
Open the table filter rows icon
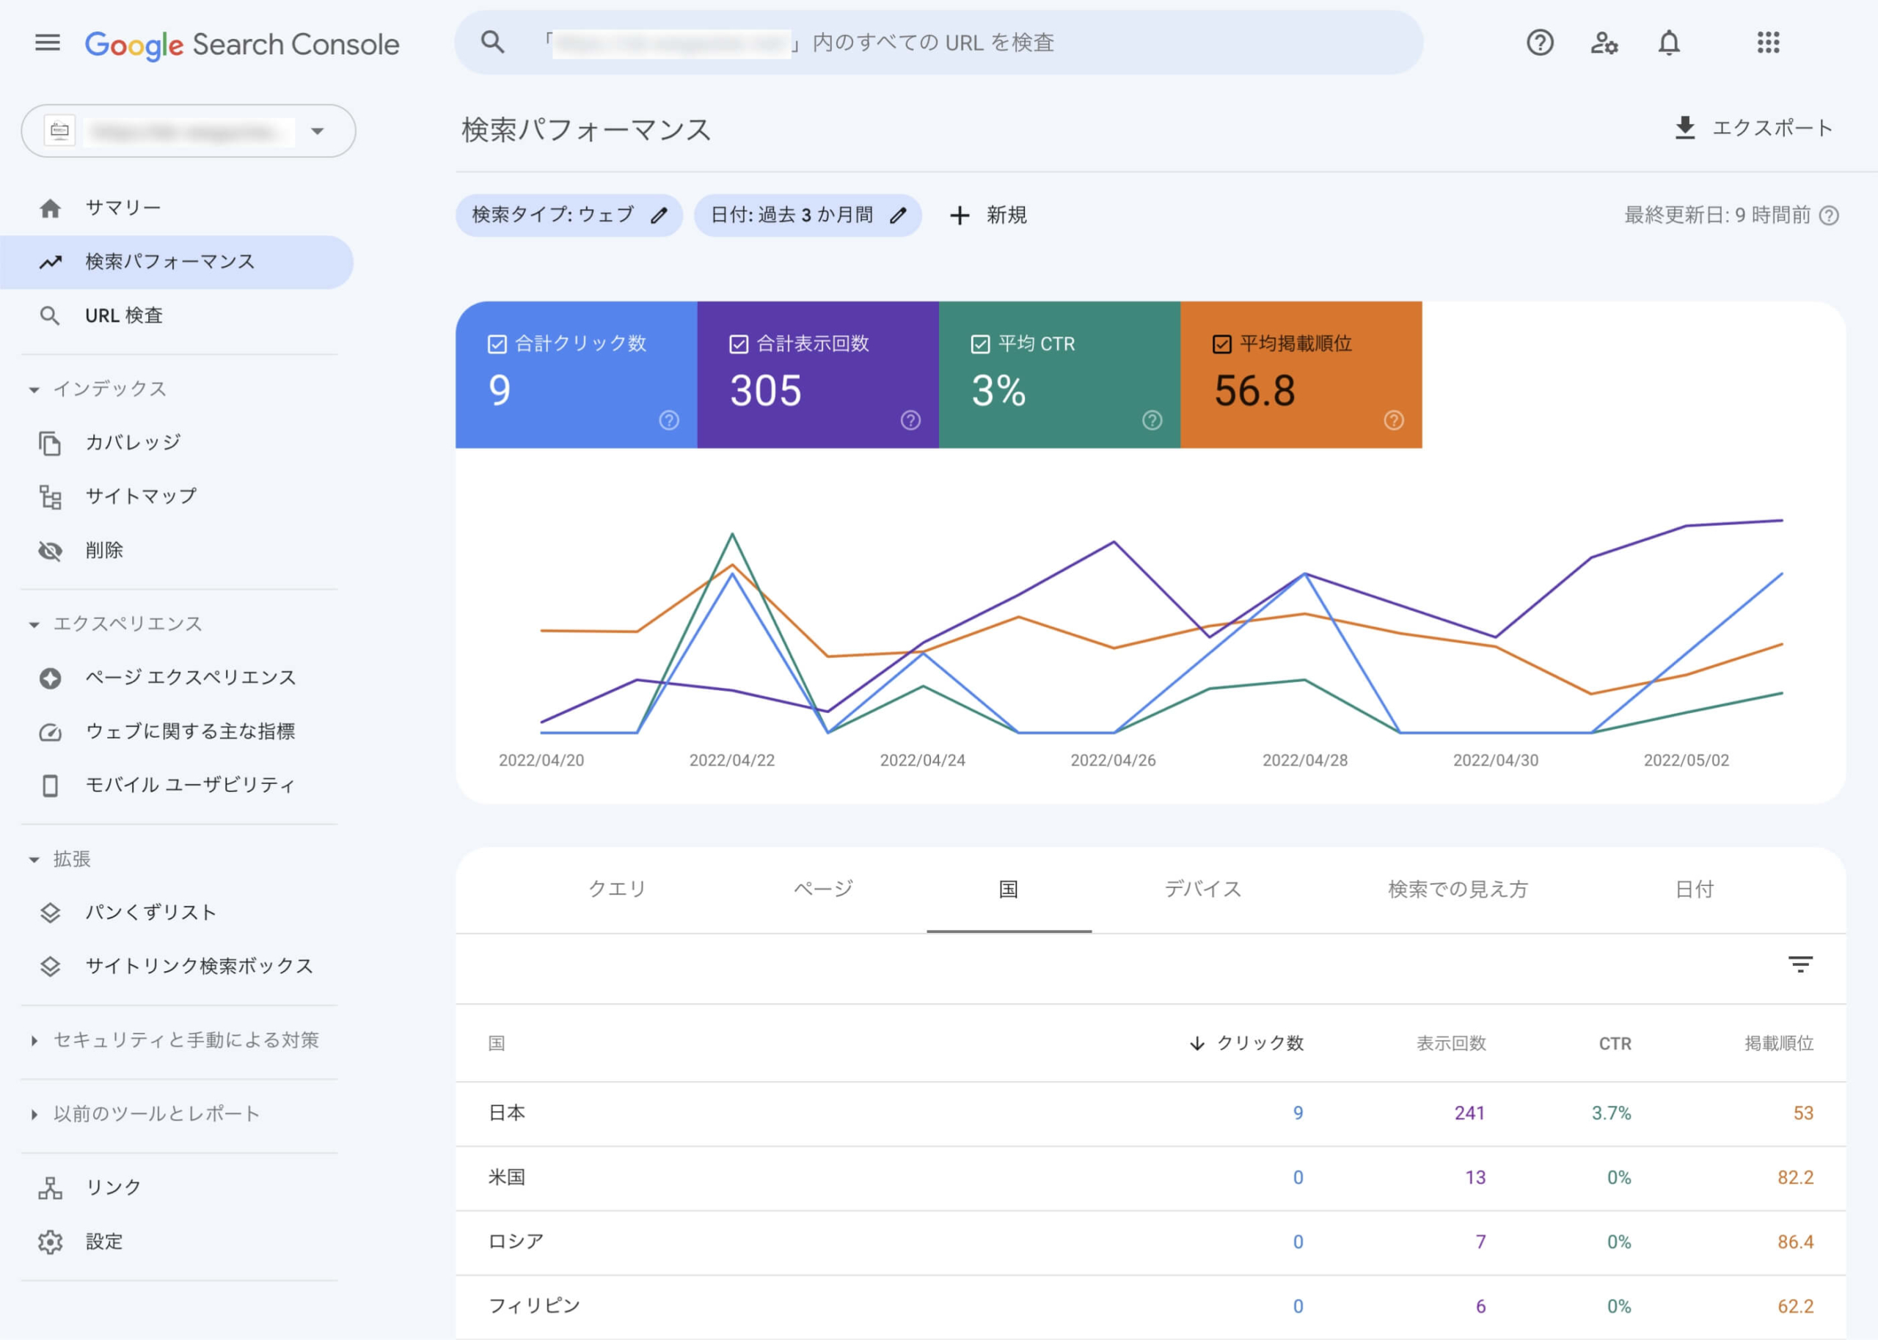pyautogui.click(x=1800, y=964)
